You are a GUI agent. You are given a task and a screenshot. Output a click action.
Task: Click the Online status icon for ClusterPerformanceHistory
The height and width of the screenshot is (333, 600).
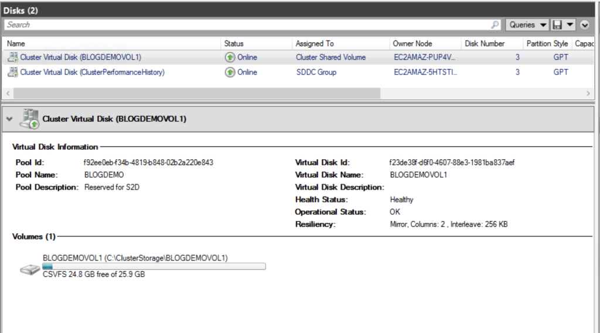[x=230, y=73]
